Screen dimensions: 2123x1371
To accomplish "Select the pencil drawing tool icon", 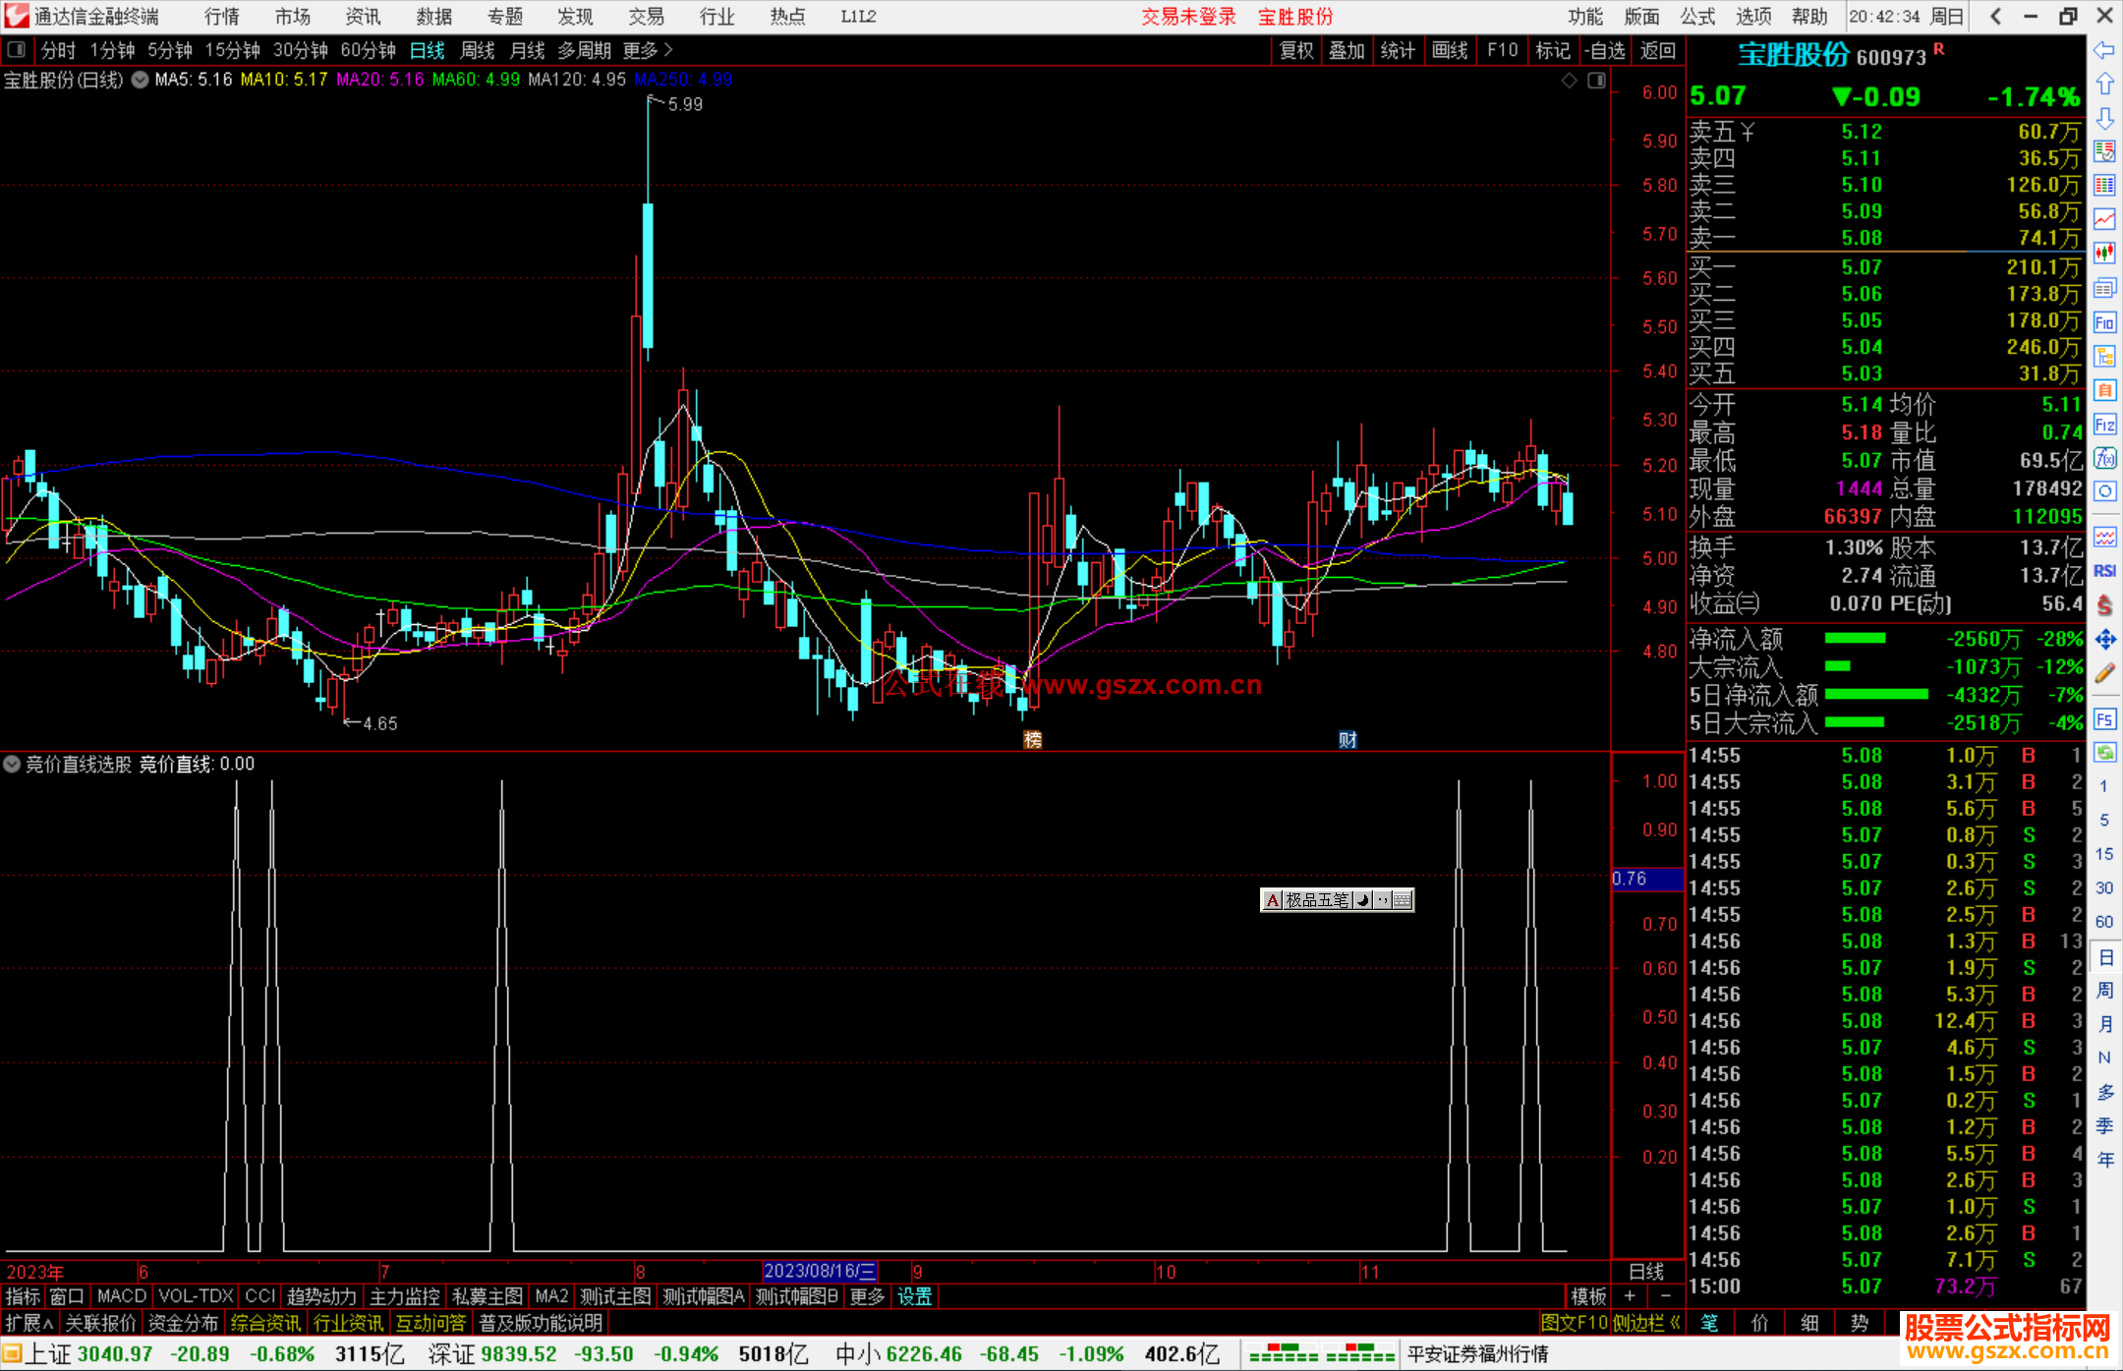I will (x=2104, y=673).
